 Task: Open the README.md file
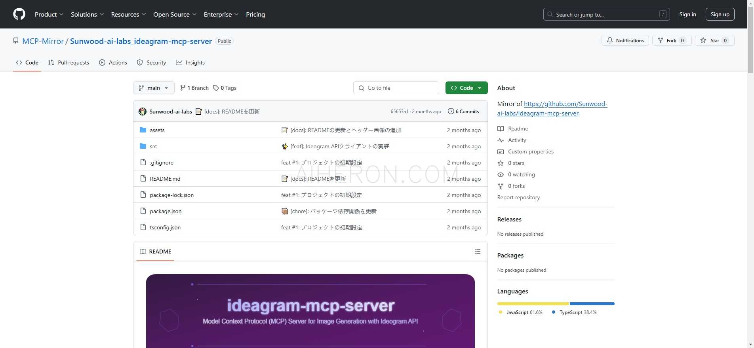[x=165, y=179]
